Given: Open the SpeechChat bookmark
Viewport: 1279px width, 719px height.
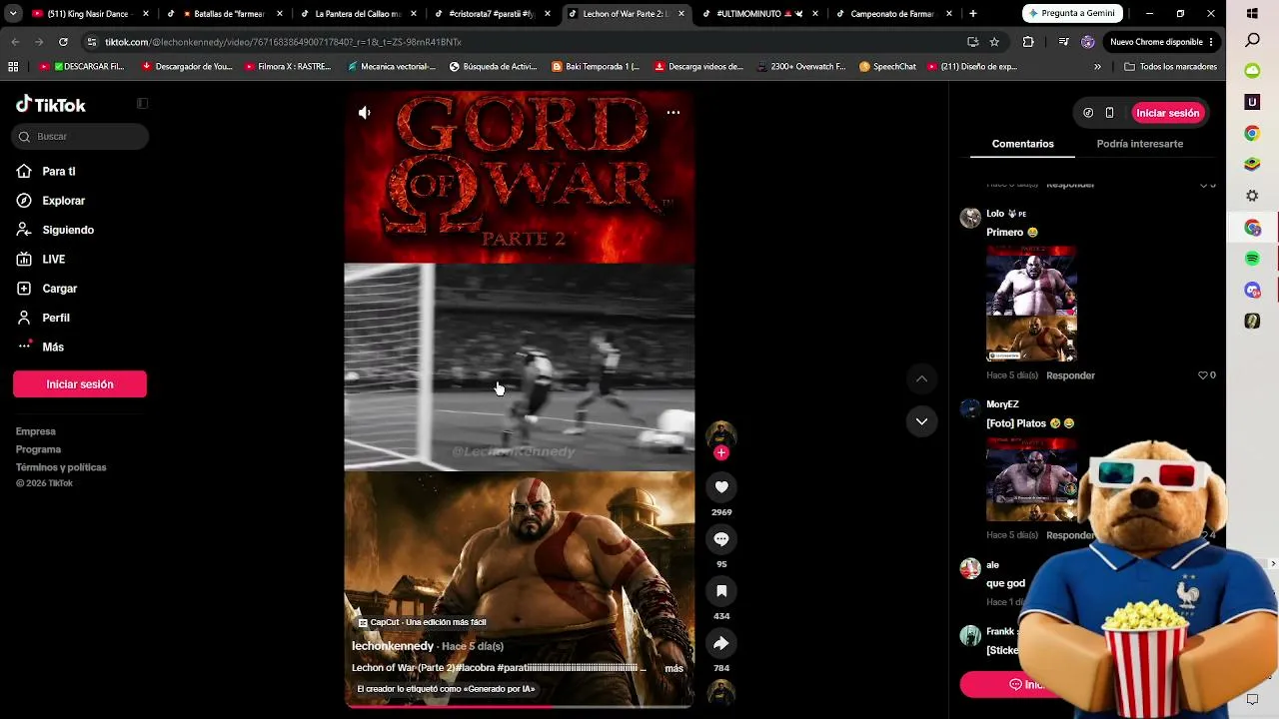Looking at the screenshot, I should tap(887, 67).
